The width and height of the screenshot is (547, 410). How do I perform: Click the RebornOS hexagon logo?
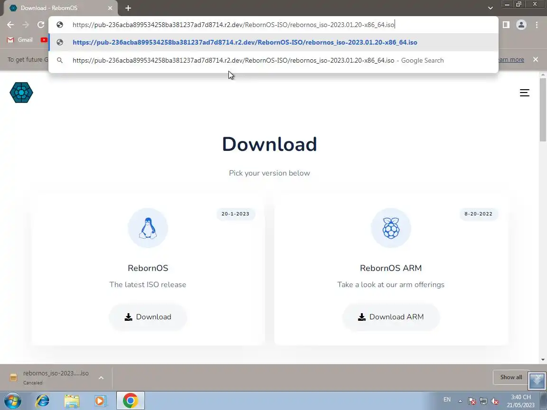point(21,93)
